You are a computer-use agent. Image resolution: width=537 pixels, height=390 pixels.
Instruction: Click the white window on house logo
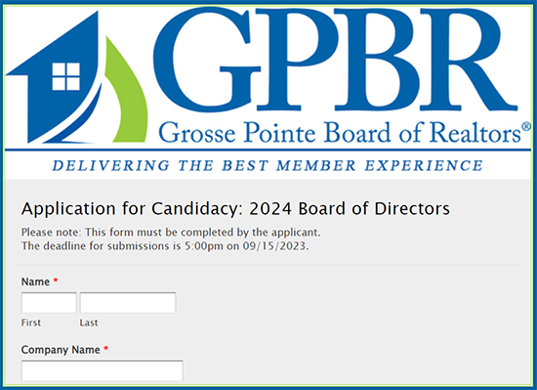(65, 76)
